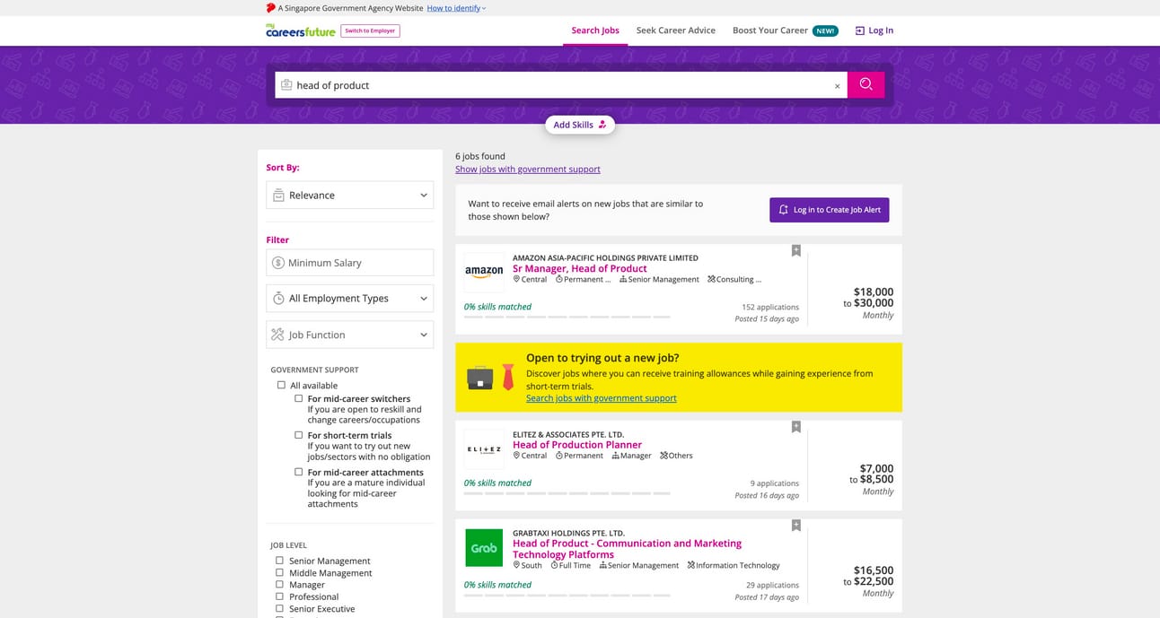Open Show jobs with government support link
This screenshot has width=1160, height=618.
(528, 170)
